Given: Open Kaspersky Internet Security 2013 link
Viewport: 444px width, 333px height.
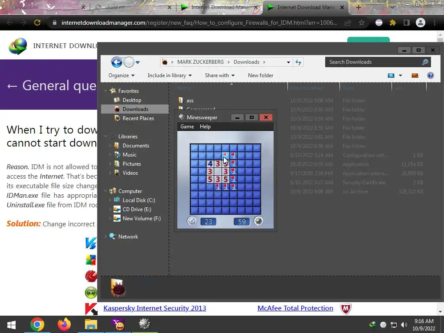Looking at the screenshot, I should (x=155, y=308).
